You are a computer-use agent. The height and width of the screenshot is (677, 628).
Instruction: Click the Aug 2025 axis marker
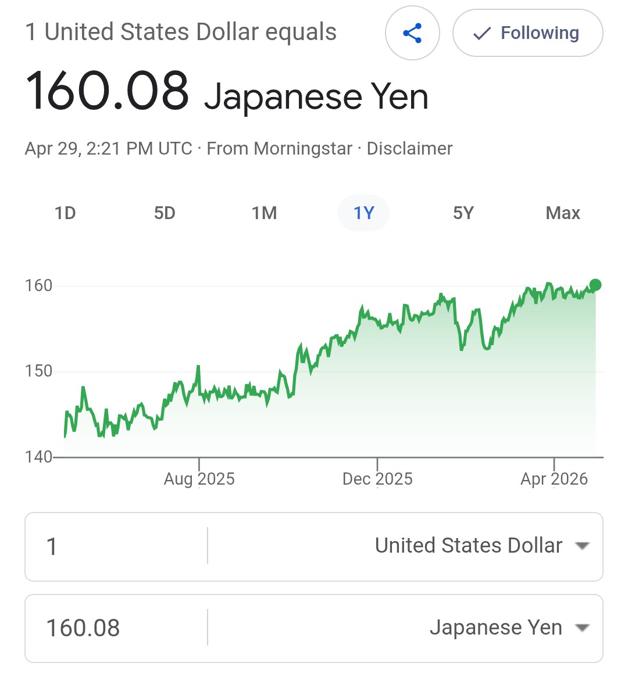199,478
